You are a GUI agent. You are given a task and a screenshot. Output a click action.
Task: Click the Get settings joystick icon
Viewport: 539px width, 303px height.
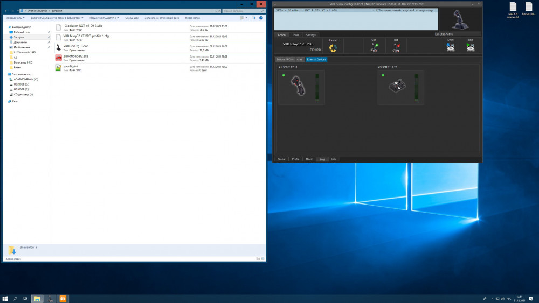(x=374, y=48)
